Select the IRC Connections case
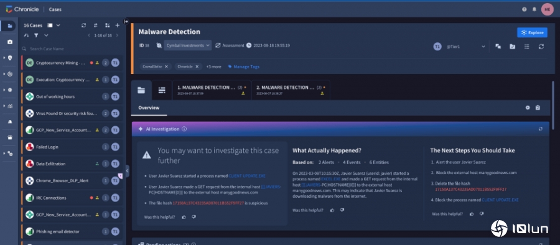This screenshot has width=560, height=245. (x=72, y=198)
